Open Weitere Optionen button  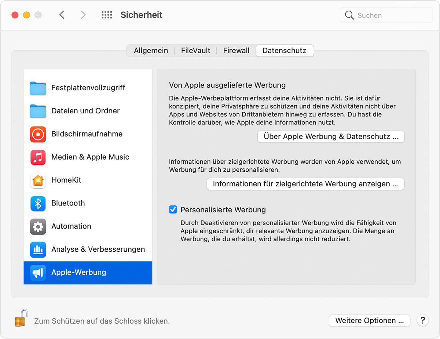pos(370,321)
